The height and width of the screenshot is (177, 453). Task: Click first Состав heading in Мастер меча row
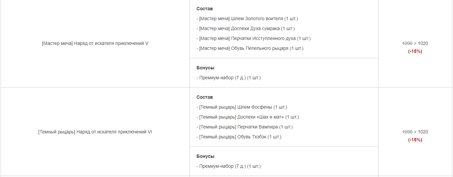coord(204,9)
